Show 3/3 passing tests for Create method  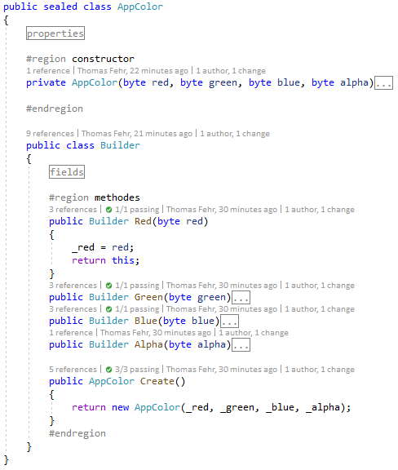pos(137,370)
